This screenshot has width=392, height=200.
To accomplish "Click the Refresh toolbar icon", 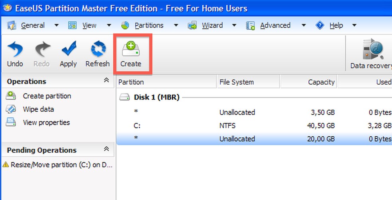I will (x=97, y=50).
